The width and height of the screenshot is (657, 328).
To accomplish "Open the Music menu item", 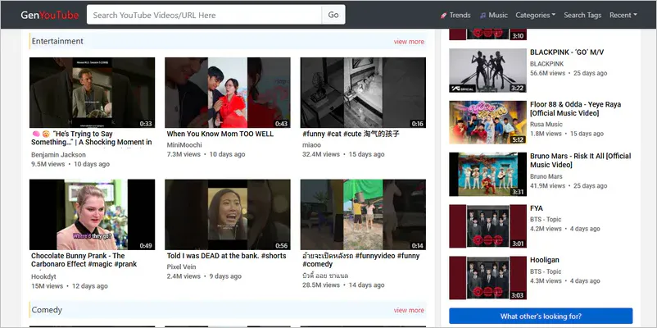I will pos(498,15).
